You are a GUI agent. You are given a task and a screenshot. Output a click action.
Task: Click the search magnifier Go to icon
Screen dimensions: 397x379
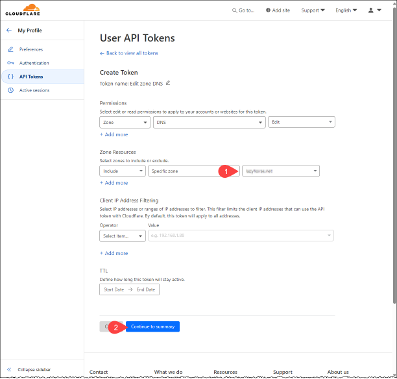[x=235, y=10]
